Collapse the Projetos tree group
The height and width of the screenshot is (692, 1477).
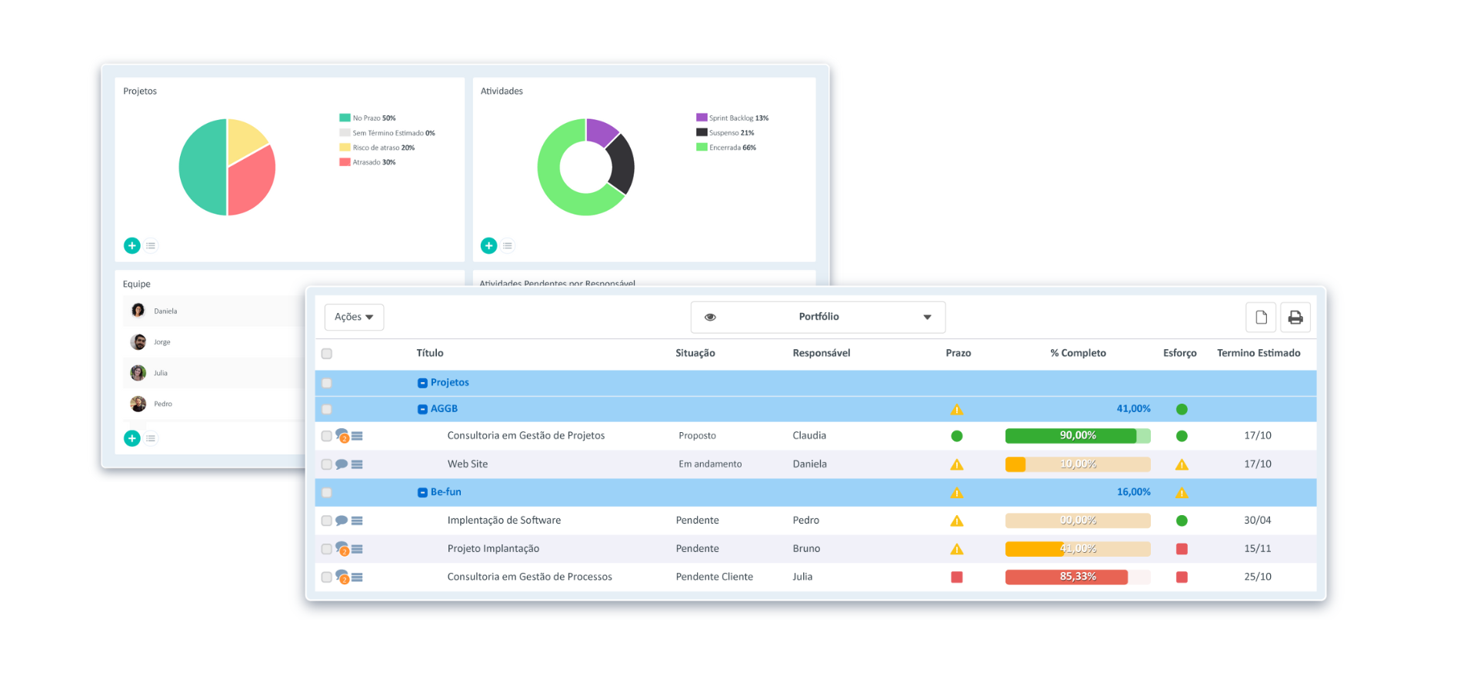(422, 383)
